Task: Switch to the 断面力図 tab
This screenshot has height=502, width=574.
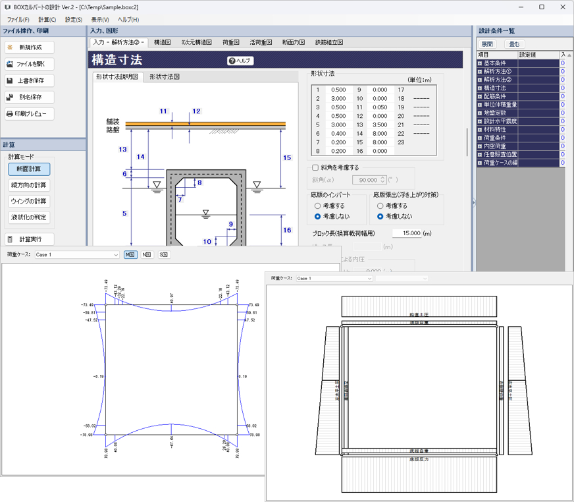Action: (294, 43)
